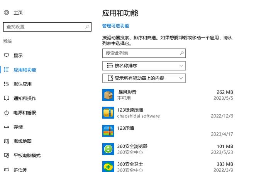Click the 应用和功能 list icon
Image resolution: width=278 pixels, height=172 pixels.
coord(7,70)
